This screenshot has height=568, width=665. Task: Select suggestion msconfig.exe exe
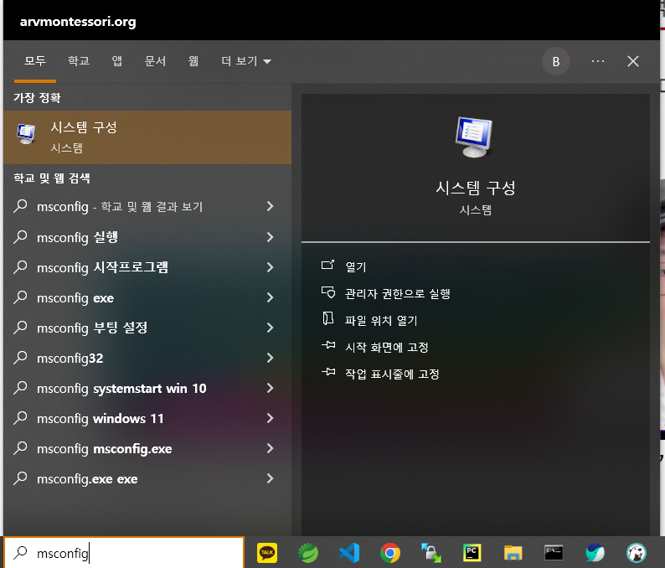point(147,478)
